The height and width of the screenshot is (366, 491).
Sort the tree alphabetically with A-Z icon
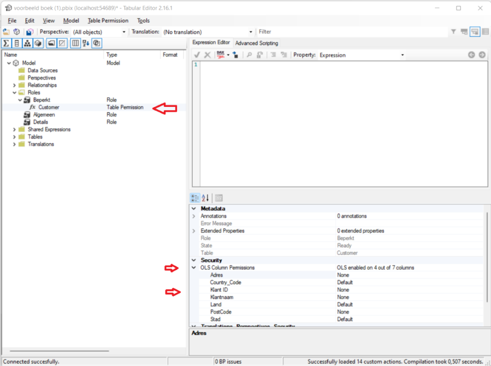pos(86,43)
